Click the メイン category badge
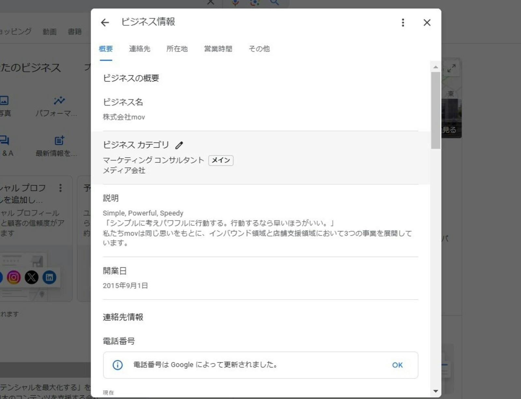The image size is (521, 399). coord(221,160)
